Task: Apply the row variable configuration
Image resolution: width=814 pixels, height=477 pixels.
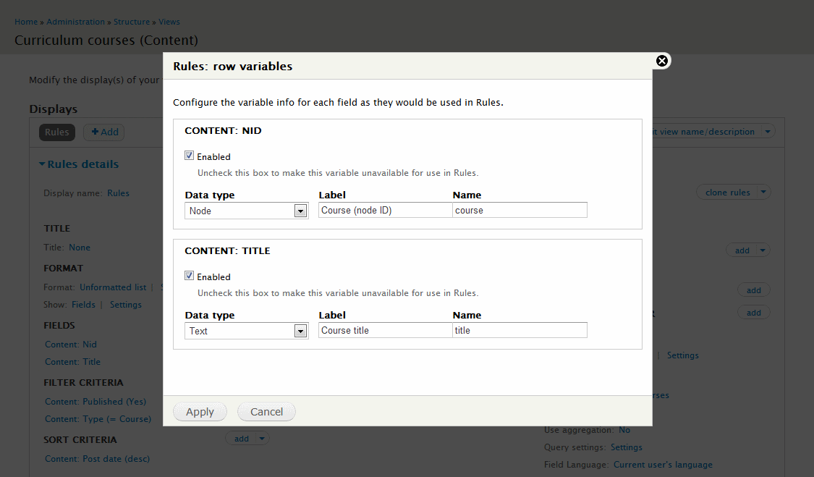Action: coord(200,411)
